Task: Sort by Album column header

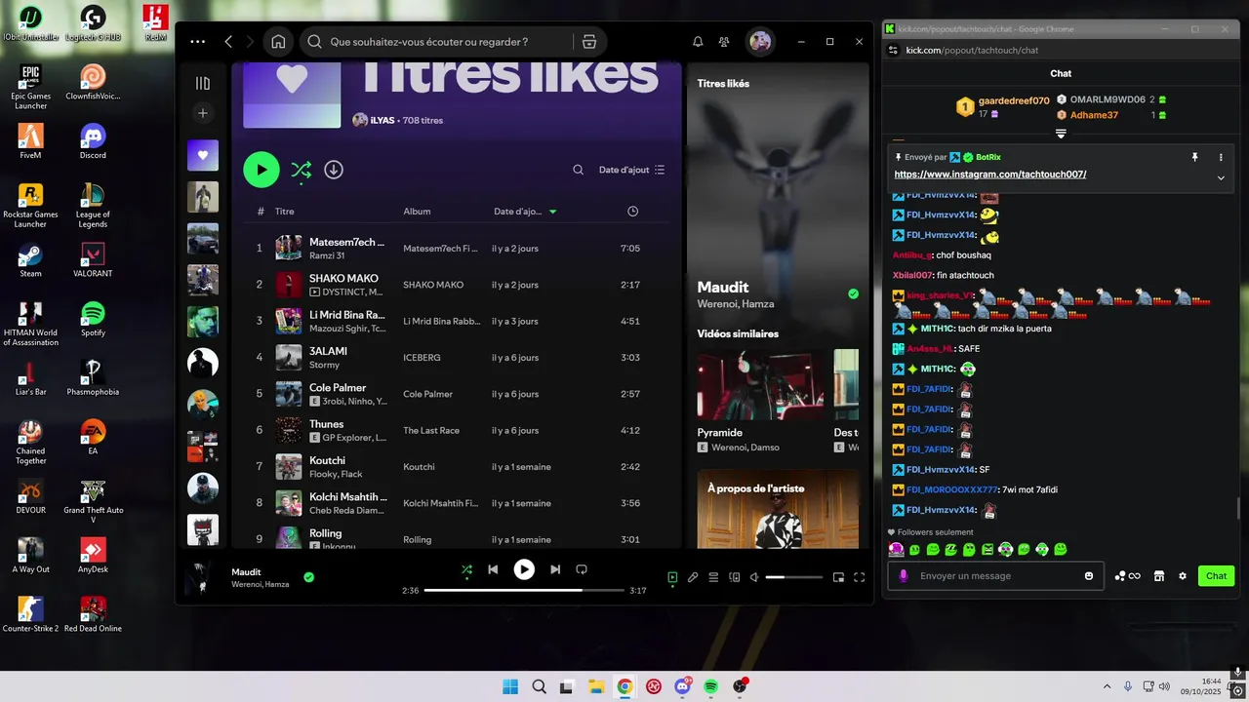Action: point(417,212)
